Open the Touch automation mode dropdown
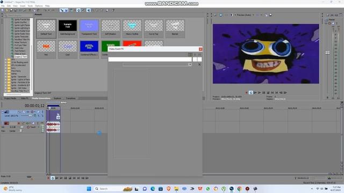This screenshot has width=344, height=193. 39,127
